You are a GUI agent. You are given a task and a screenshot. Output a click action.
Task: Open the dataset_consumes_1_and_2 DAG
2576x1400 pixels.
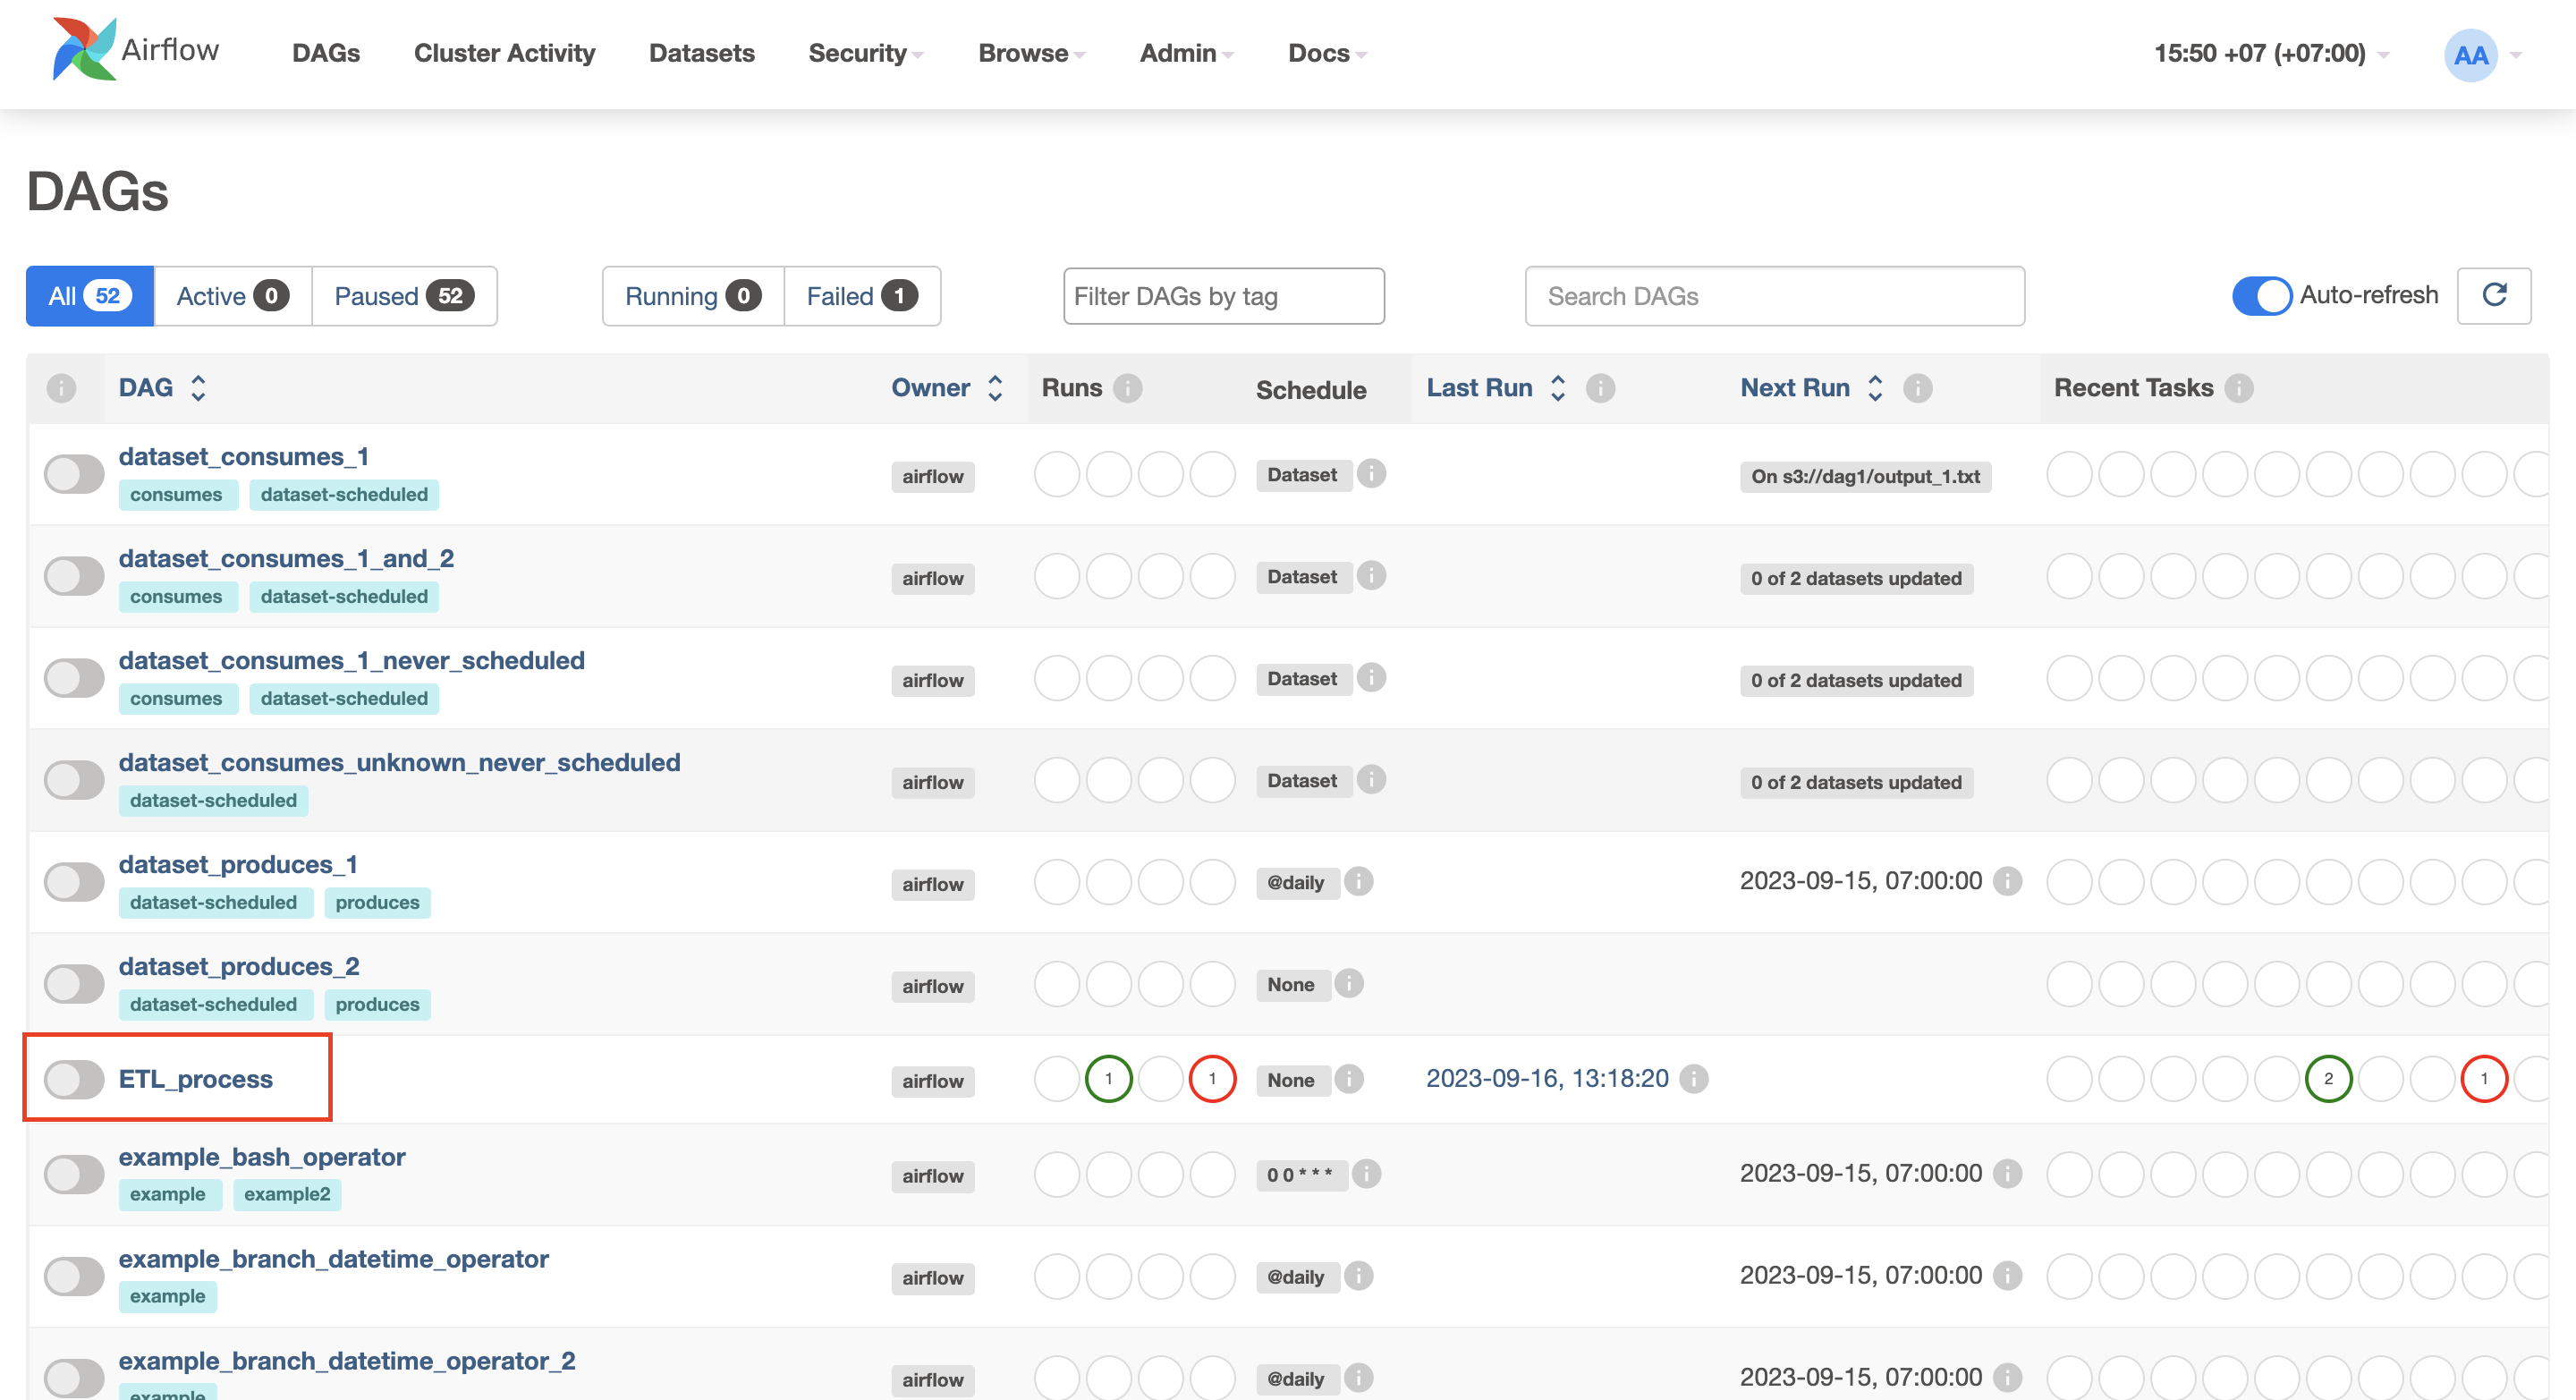tap(286, 558)
